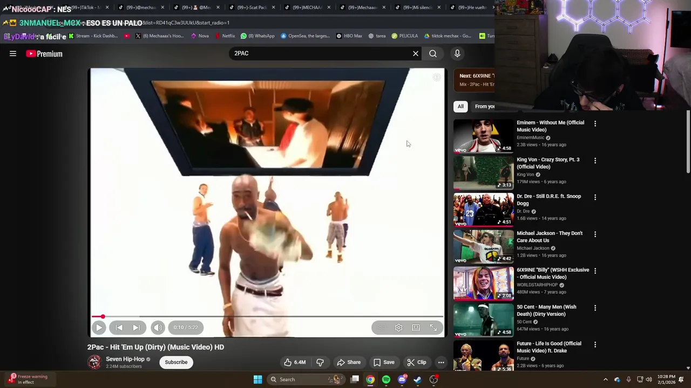Open OBS Studio from the taskbar
This screenshot has height=388, width=691.
433,379
